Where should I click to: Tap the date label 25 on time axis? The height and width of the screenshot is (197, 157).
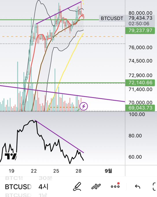(x=56, y=171)
